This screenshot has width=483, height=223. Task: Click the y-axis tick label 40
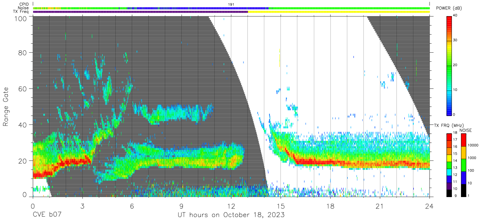(x=22, y=125)
